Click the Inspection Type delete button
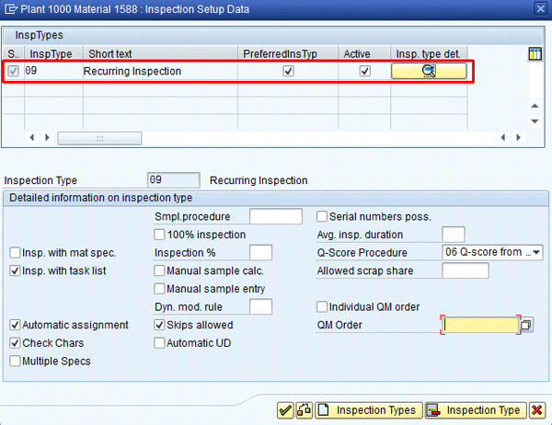The width and height of the screenshot is (552, 425). pos(475,410)
